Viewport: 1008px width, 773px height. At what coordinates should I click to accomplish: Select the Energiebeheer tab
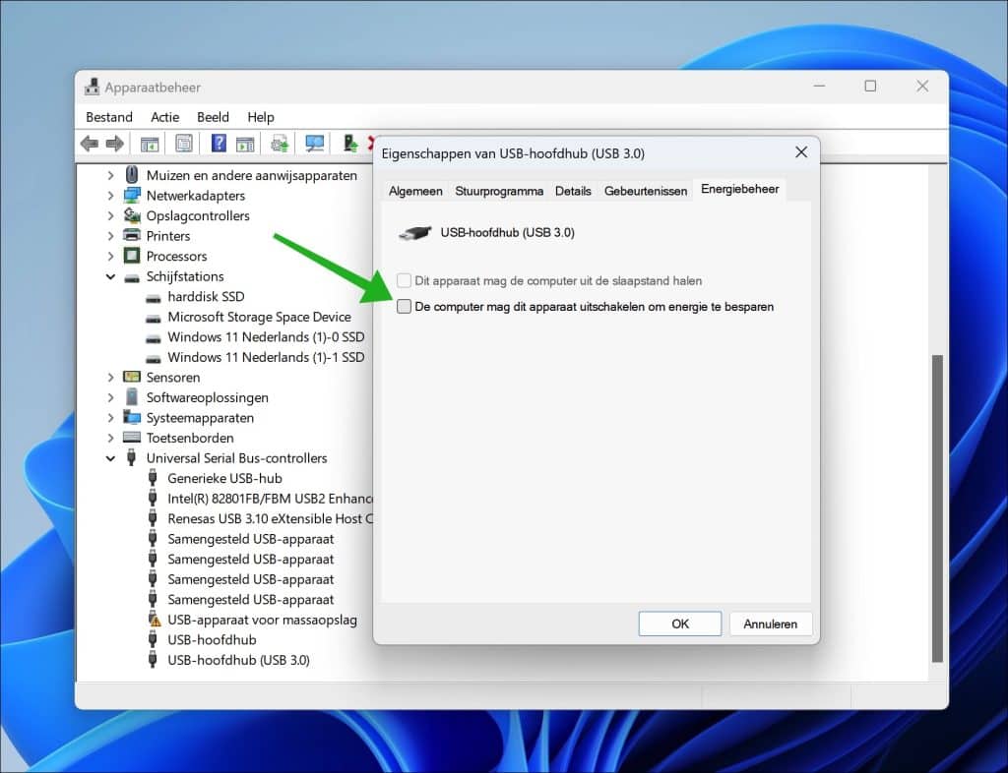739,189
